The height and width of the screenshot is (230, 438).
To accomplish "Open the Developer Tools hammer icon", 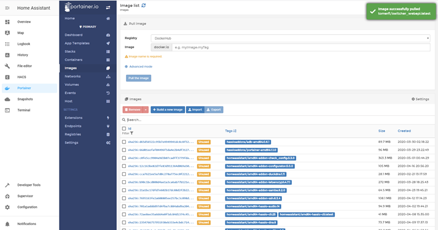I will (x=7, y=185).
